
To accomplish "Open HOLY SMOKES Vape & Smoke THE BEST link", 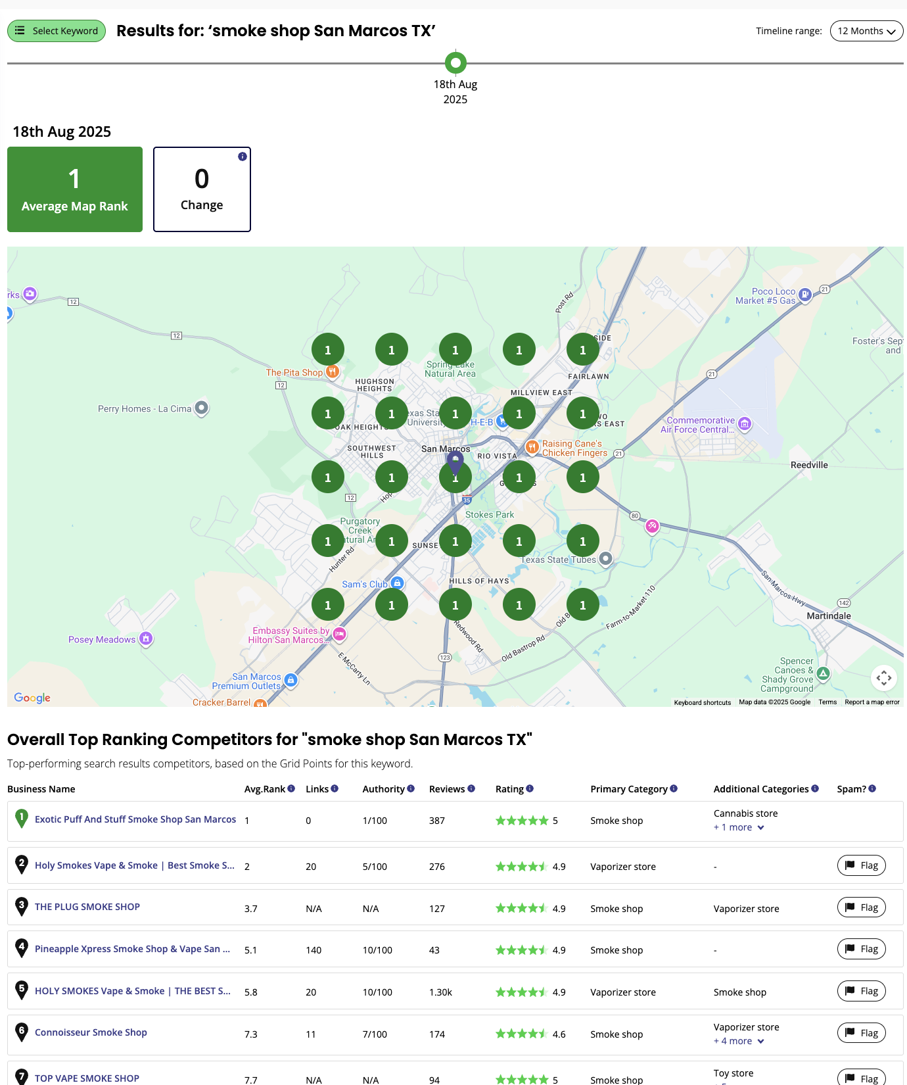I will [x=133, y=991].
